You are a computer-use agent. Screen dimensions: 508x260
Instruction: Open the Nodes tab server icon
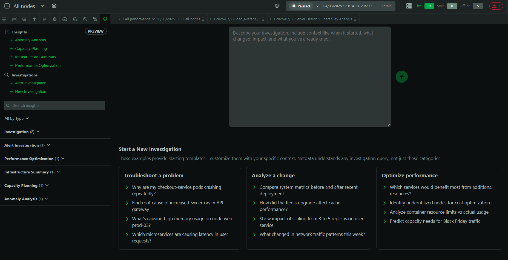pos(14,19)
